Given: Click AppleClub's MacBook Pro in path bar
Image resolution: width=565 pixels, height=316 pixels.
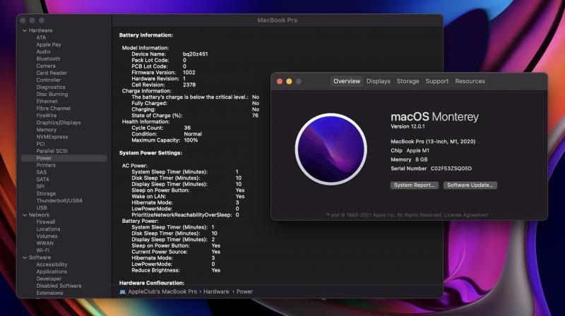Looking at the screenshot, I should click(x=162, y=291).
